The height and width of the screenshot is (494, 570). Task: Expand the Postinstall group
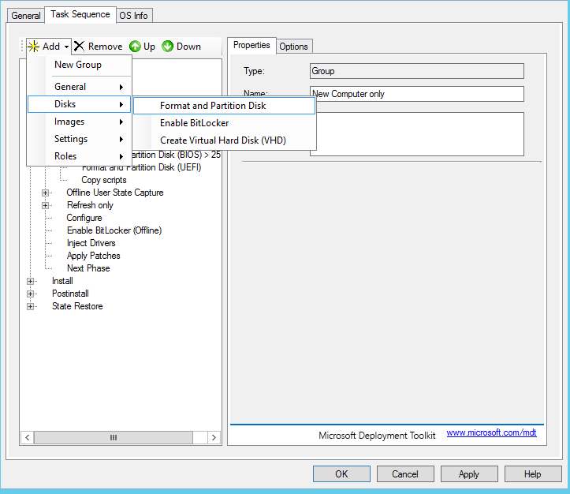(x=31, y=294)
